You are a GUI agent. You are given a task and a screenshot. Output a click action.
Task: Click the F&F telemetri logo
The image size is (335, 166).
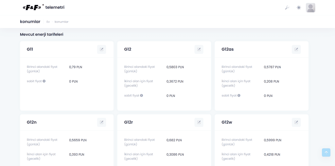pyautogui.click(x=44, y=8)
